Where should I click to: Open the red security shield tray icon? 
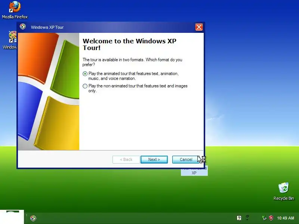tap(271, 218)
